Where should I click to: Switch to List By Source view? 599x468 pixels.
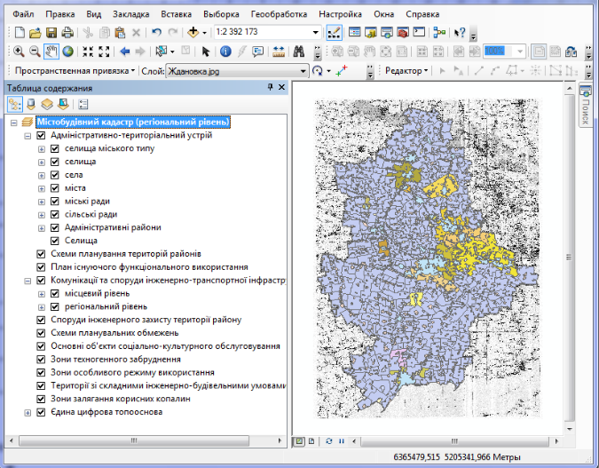[x=31, y=104]
